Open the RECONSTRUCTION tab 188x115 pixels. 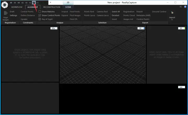tap(52, 7)
